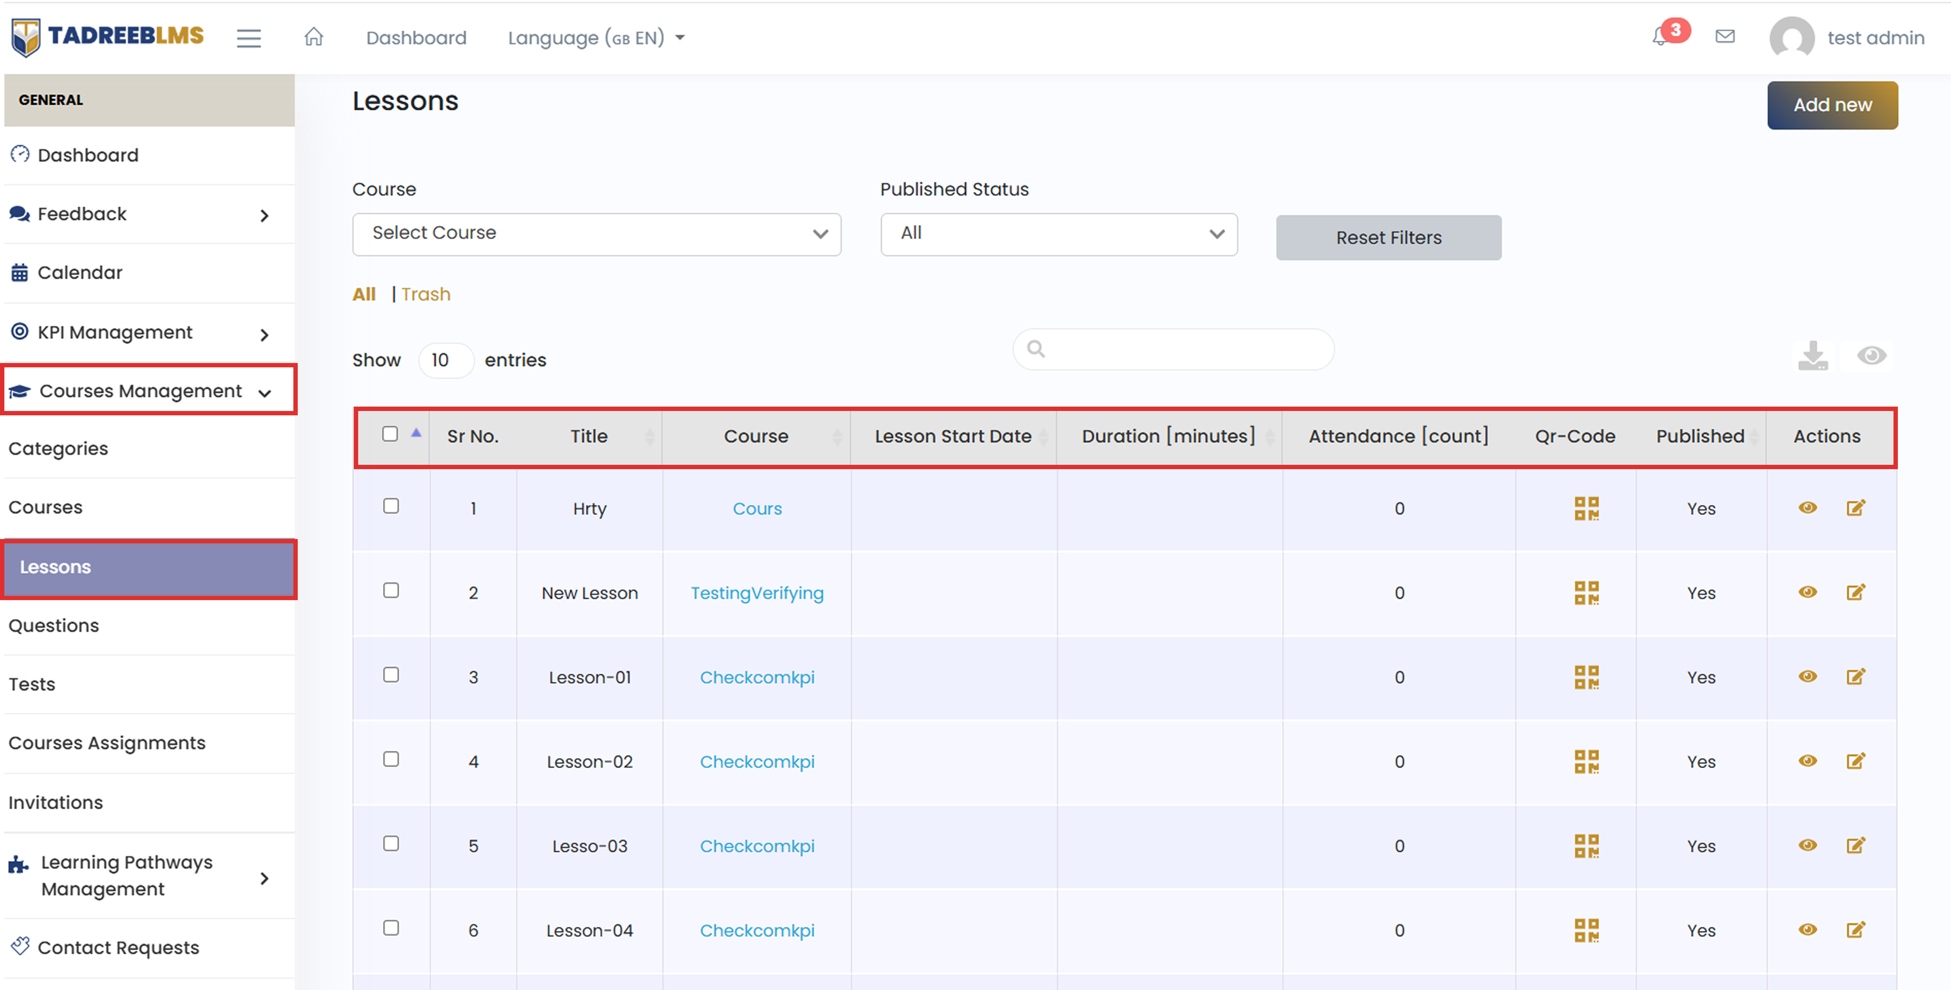
Task: Edit the Hrty lesson
Action: pos(1856,508)
